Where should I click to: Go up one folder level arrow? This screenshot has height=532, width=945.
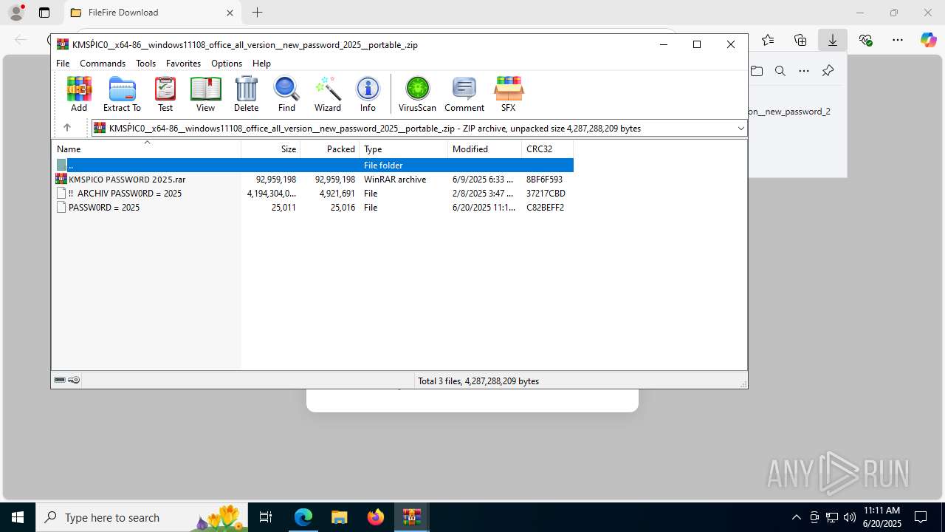click(x=66, y=128)
